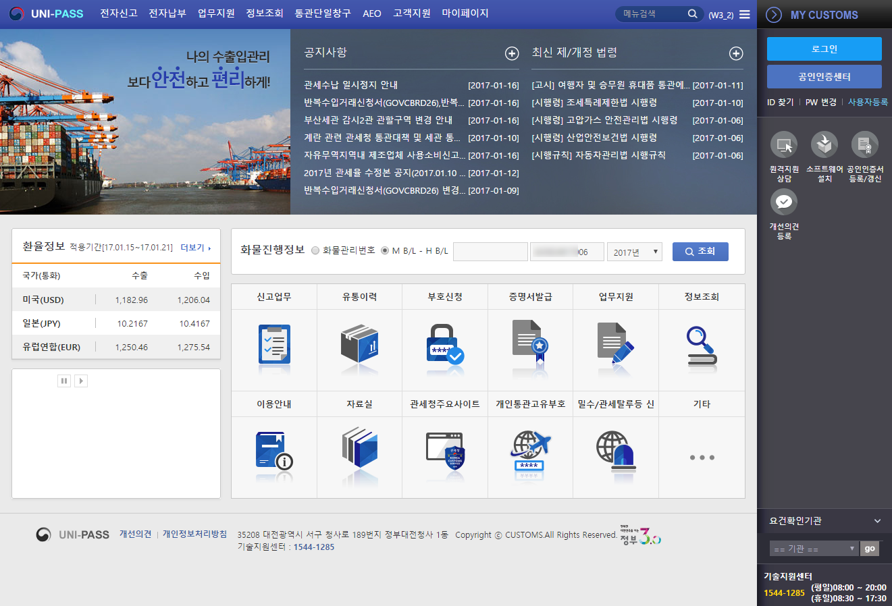Open the 소프트웨어 설치 icon
Viewport: 892px width, 606px height.
click(824, 145)
